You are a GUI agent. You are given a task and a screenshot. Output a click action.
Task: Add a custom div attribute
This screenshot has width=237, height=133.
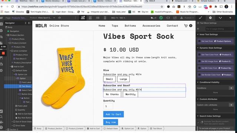(231, 105)
